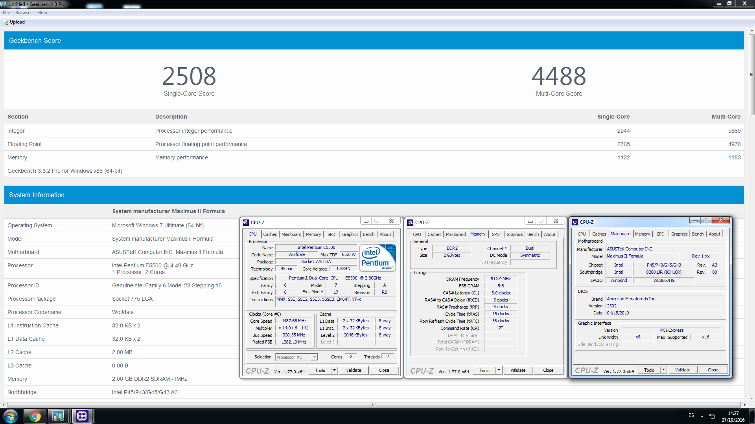Launch Chrome from the taskbar
This screenshot has height=424, width=755.
click(35, 416)
